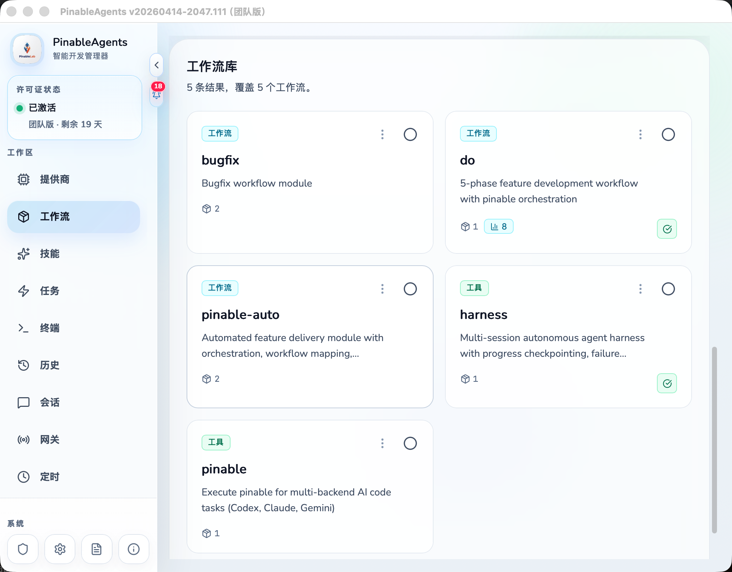Viewport: 732px width, 572px height.
Task: Open more options menu on harness card
Action: [x=640, y=289]
